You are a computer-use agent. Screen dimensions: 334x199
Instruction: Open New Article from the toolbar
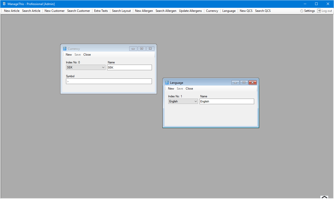(x=12, y=11)
